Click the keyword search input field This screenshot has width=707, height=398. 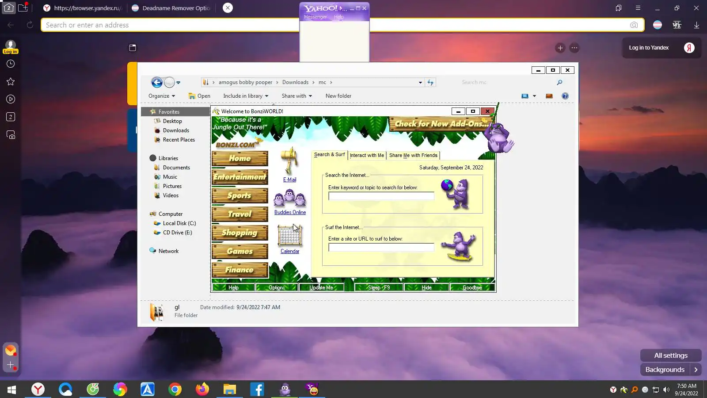(x=381, y=196)
